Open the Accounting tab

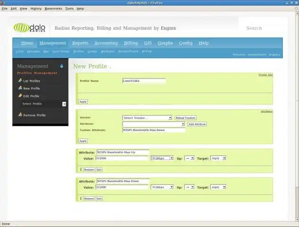(x=106, y=43)
